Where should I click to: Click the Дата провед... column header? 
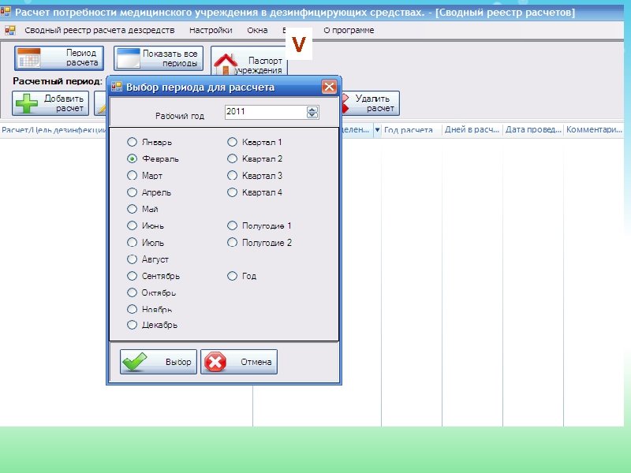click(x=533, y=130)
